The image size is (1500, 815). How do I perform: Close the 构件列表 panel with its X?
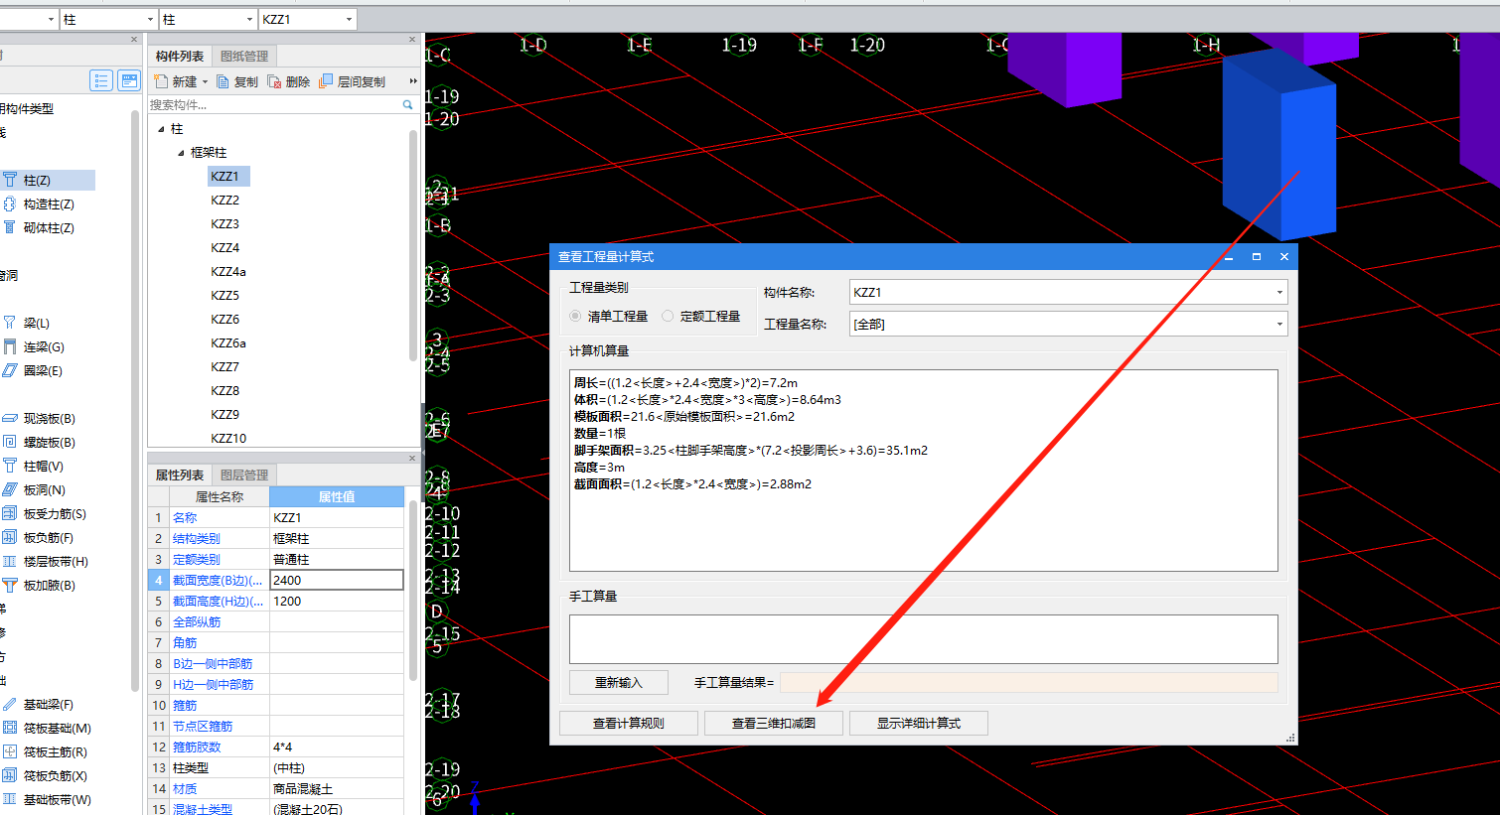(x=412, y=40)
